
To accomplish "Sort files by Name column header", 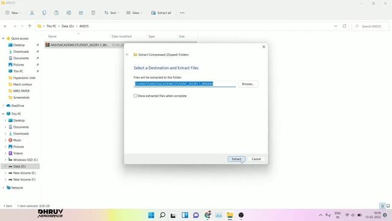I will coord(52,37).
